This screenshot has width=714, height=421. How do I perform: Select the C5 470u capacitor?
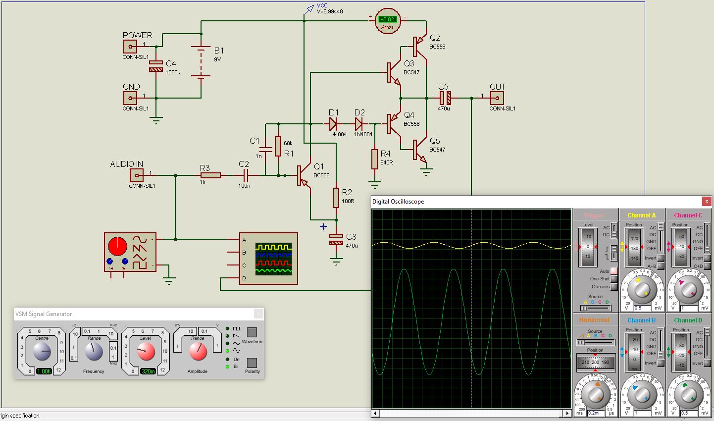(x=445, y=98)
